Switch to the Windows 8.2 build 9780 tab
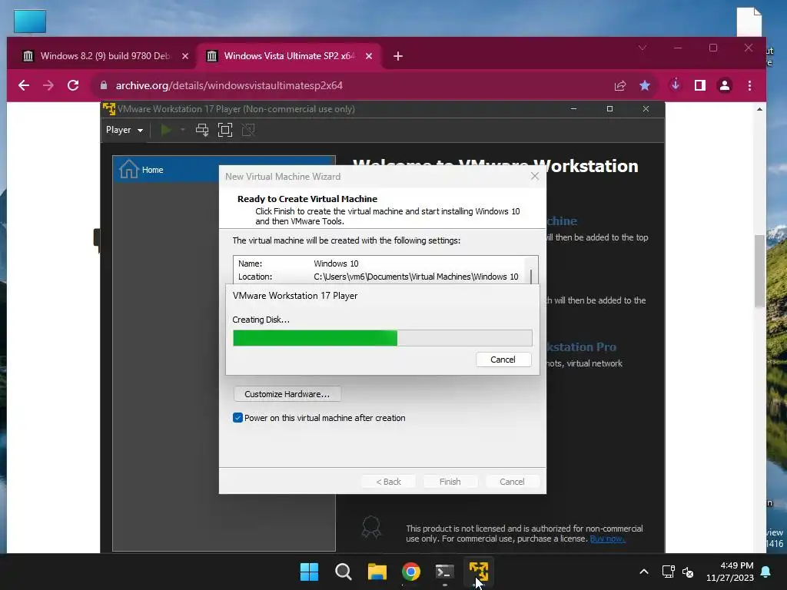Viewport: 787px width, 590px height. pyautogui.click(x=105, y=55)
